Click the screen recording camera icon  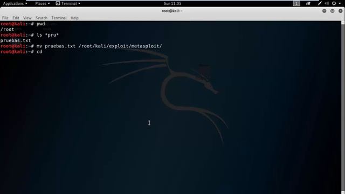click(x=308, y=4)
